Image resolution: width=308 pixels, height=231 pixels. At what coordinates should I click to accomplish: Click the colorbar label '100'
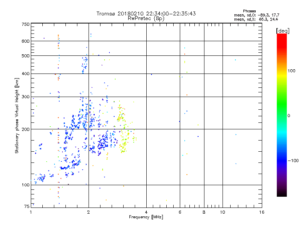coord(291,71)
